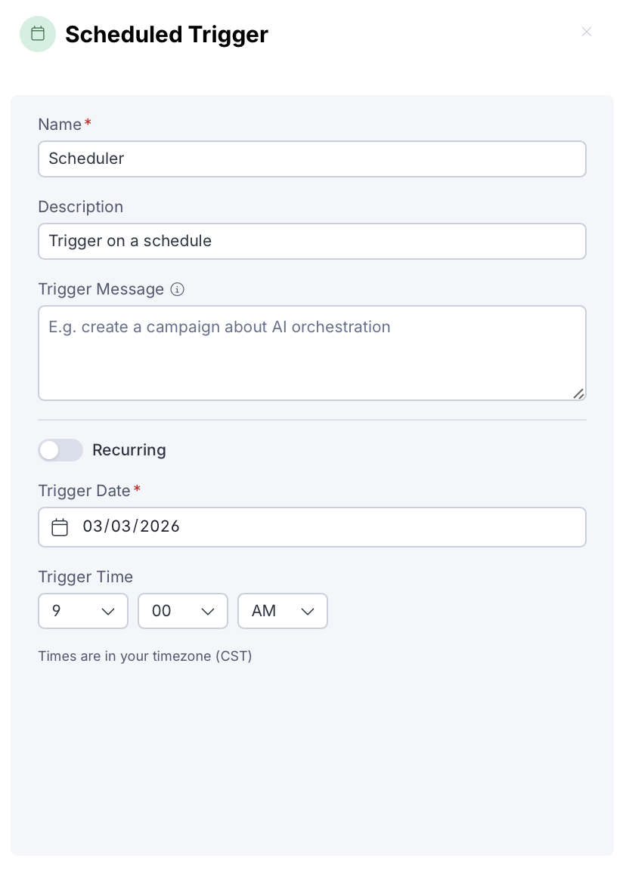Click the Trigger Message resize handle
This screenshot has width=629, height=870.
(x=578, y=393)
